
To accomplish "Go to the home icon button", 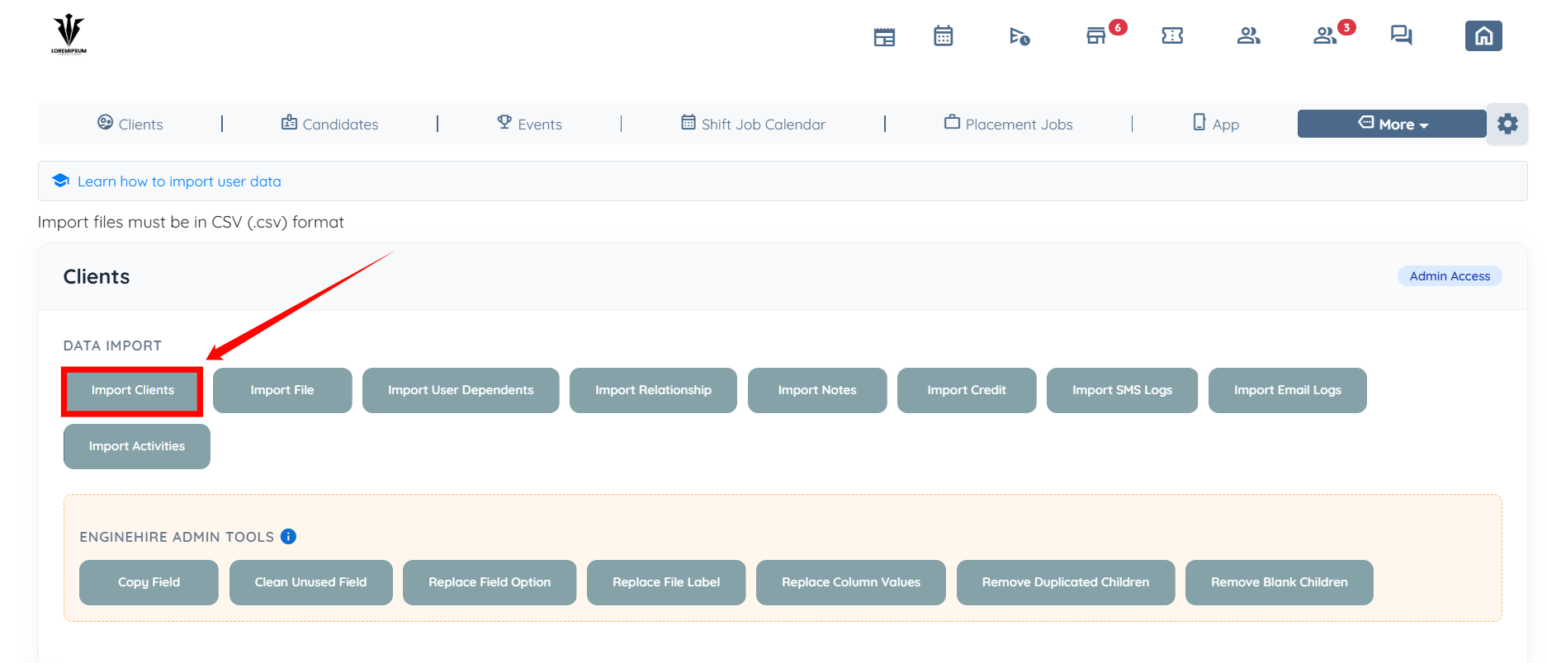I will coord(1483,35).
